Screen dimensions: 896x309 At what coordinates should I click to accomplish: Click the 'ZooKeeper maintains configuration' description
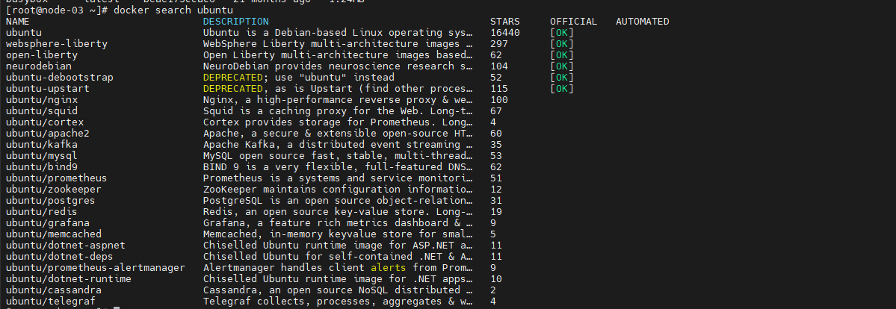click(x=338, y=189)
